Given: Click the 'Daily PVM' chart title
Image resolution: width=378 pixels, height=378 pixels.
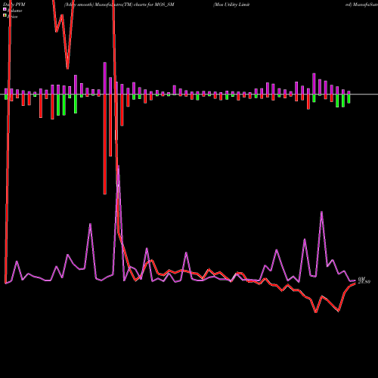Looking at the screenshot, I should pos(14,5).
